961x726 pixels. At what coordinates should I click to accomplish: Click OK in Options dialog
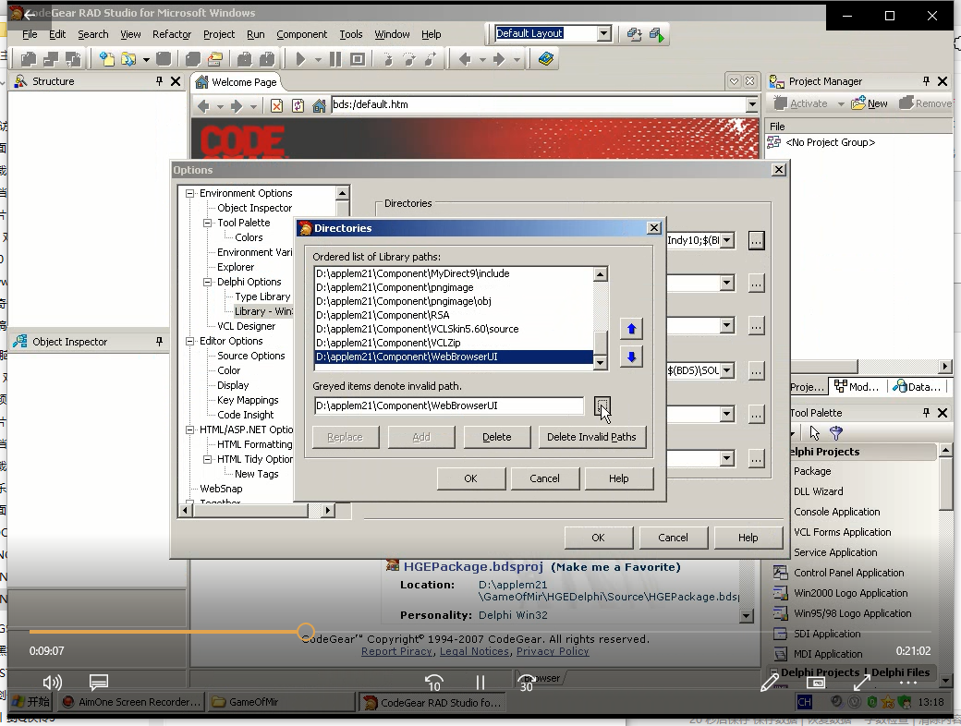point(598,538)
